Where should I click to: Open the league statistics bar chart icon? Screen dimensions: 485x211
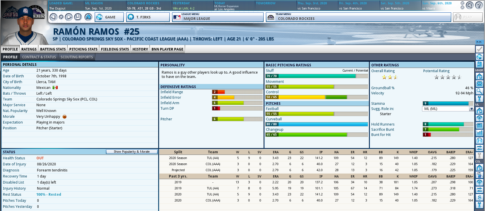point(479,133)
